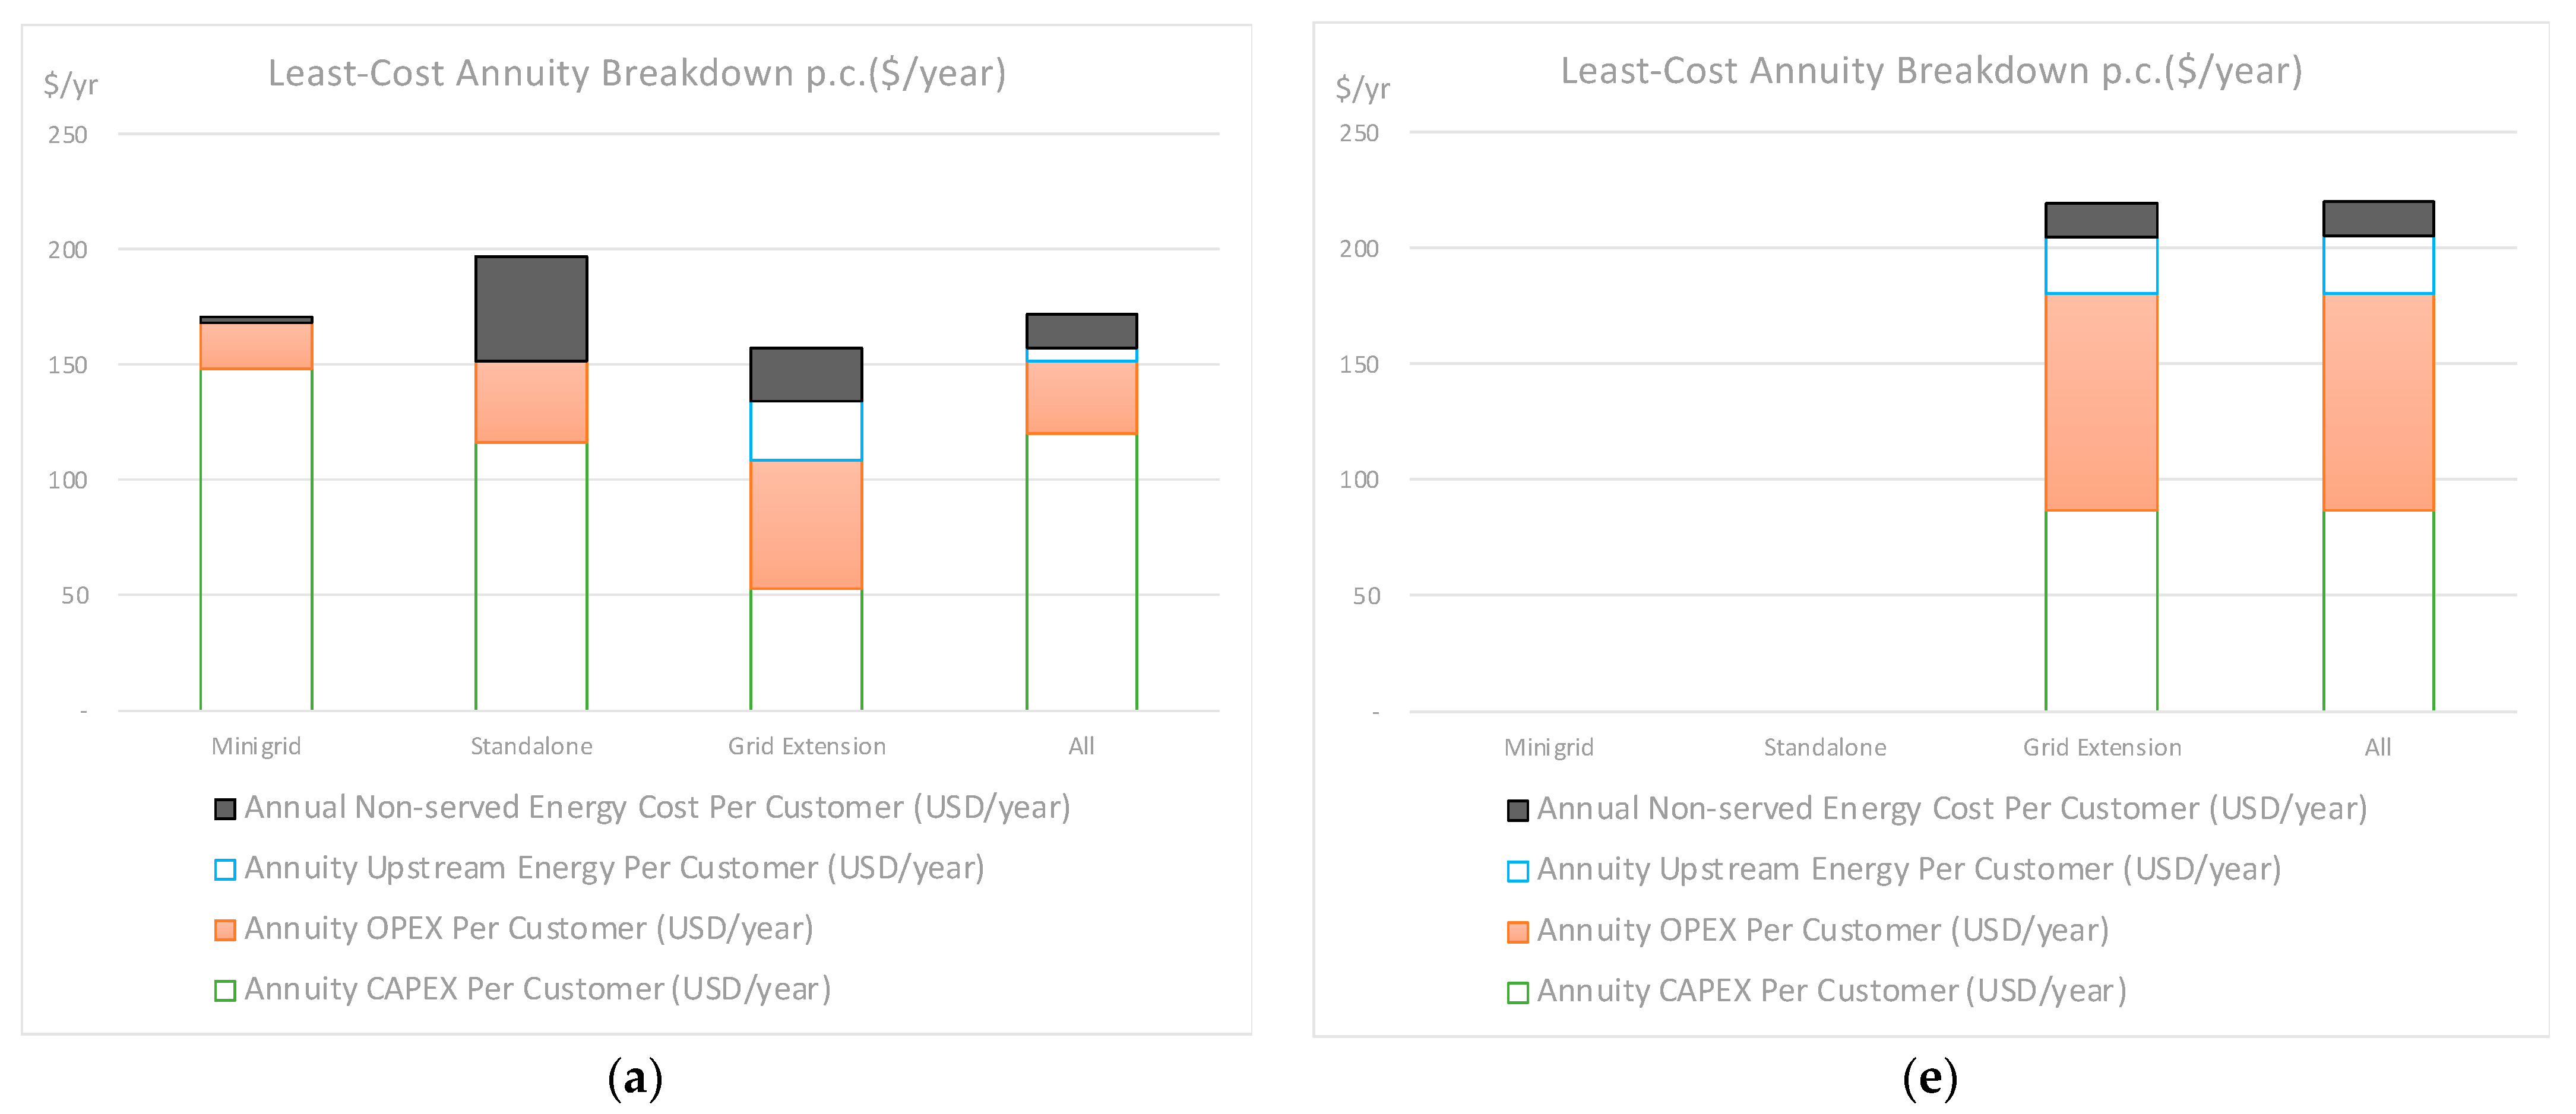This screenshot has height=1114, width=2576.
Task: Click the Grid Extension blue Upstream segment in chart (a)
Action: click(806, 431)
